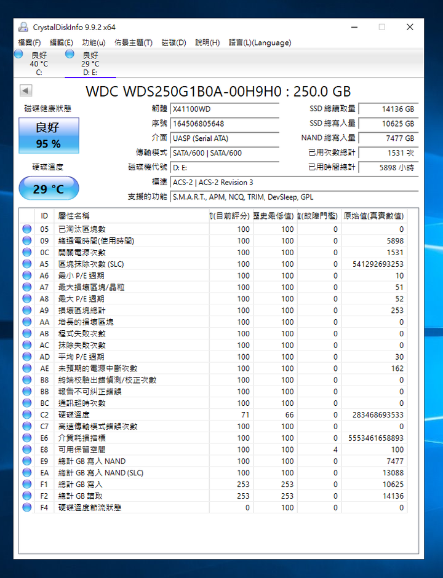Click the serial number field 164506805648

coord(224,124)
